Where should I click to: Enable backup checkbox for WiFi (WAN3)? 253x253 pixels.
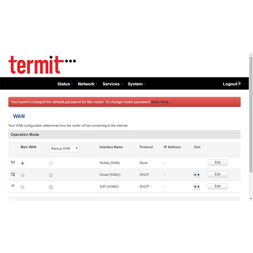(51, 187)
